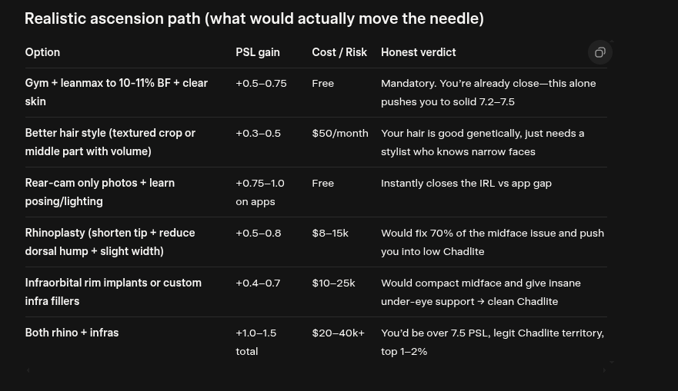
Task: Copy the table with the copy icon
Action: click(x=600, y=53)
